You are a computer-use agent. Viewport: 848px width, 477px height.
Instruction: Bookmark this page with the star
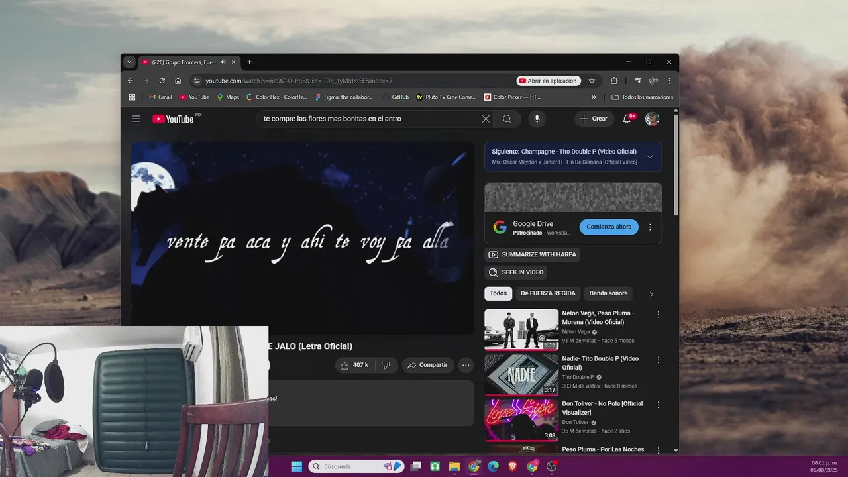tap(592, 81)
